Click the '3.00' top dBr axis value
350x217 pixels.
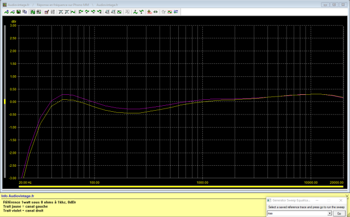click(x=13, y=26)
